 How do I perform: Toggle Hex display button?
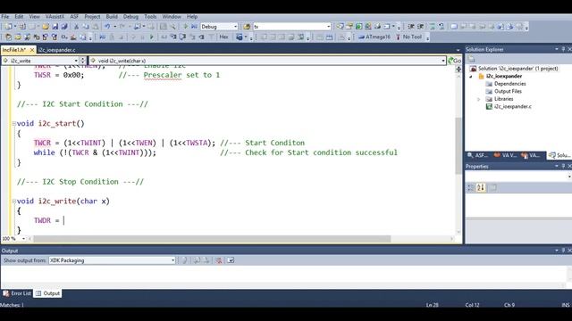(x=223, y=37)
